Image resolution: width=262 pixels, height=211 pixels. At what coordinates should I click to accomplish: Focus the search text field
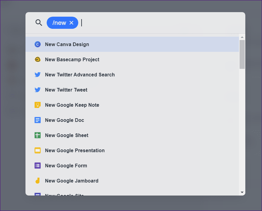tap(160, 23)
